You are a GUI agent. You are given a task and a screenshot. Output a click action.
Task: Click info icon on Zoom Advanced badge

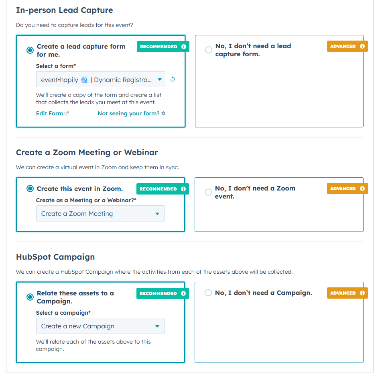click(362, 188)
